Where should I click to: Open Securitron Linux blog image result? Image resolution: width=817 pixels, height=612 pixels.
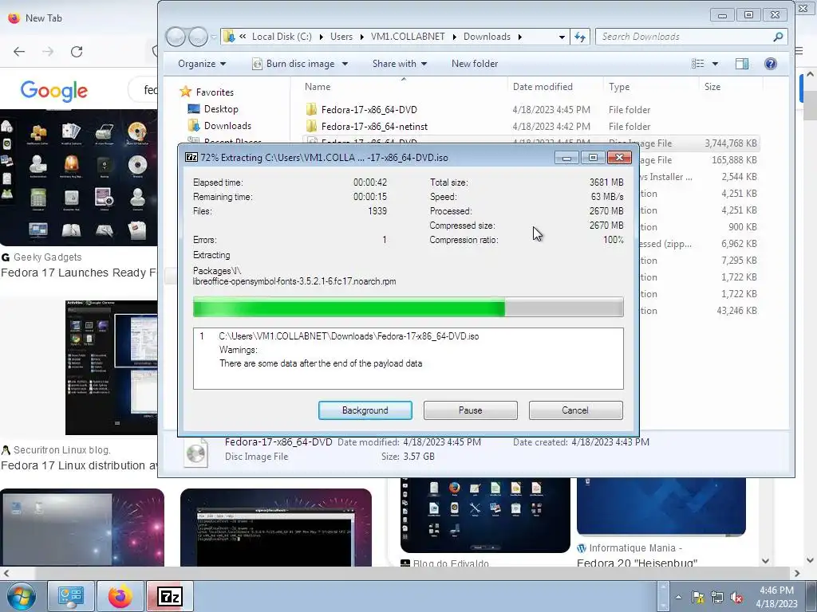(x=111, y=367)
